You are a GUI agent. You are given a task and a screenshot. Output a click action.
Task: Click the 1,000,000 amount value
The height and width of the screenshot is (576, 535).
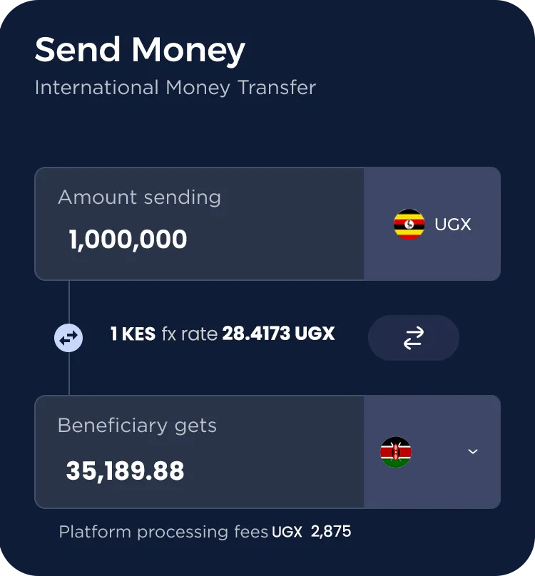click(x=128, y=239)
